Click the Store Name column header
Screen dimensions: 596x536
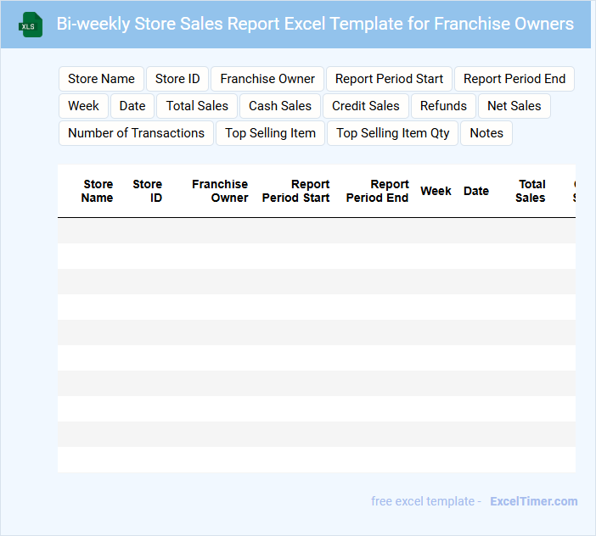click(x=98, y=191)
